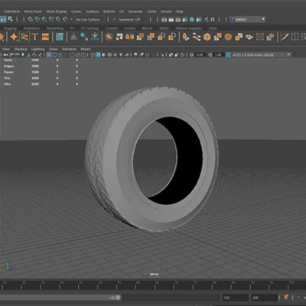Image resolution: width=306 pixels, height=306 pixels.
Task: Click the time range slider handle at 120
Action: [x=118, y=298]
